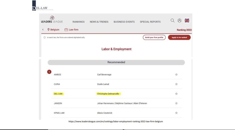Click highlighted name Christophe Delmarcelle
Screen dimensions: 235x130
[x=108, y=94]
